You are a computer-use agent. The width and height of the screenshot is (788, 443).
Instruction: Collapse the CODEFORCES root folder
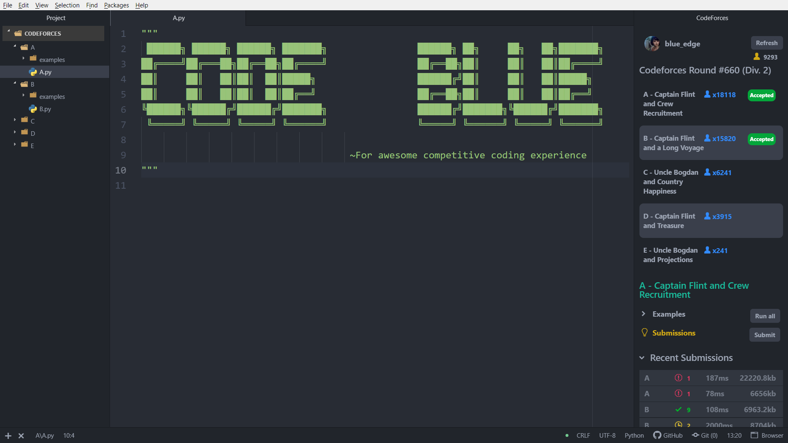[x=9, y=31]
